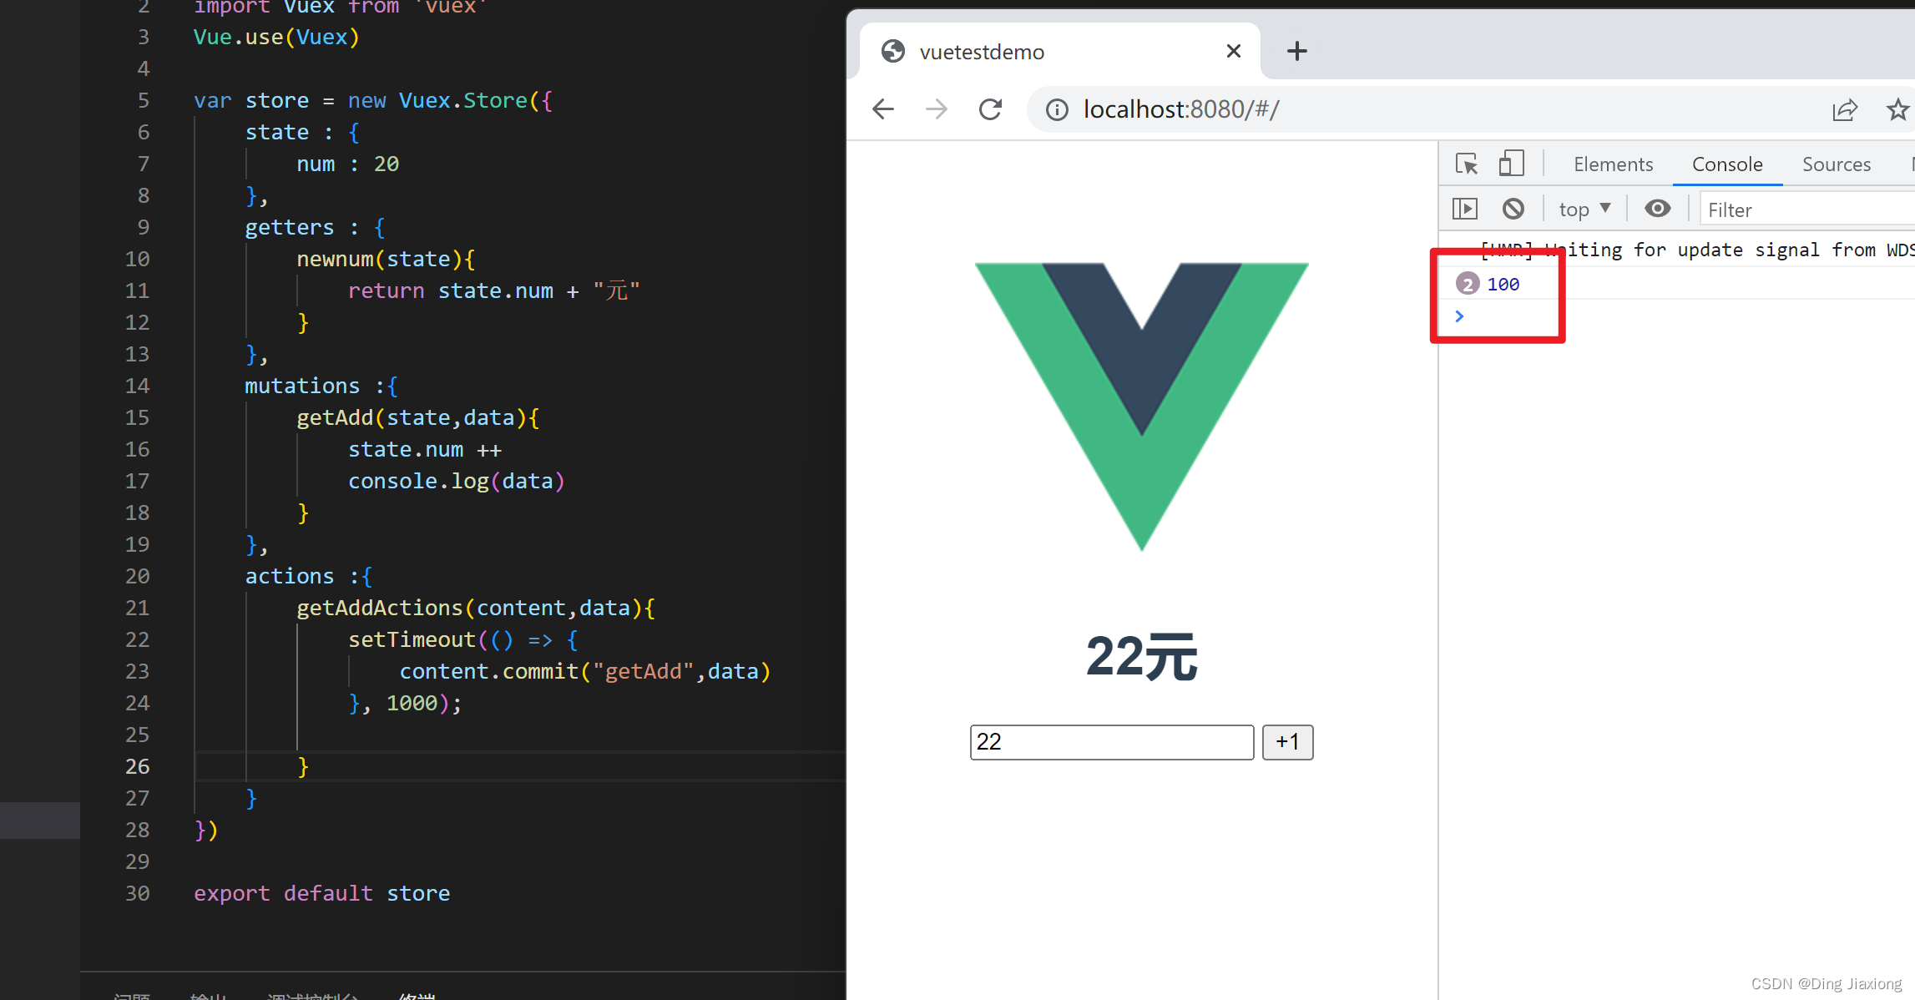Screen dimensions: 1915x1000
Task: Click 'getters' keyword in code
Action: point(289,227)
